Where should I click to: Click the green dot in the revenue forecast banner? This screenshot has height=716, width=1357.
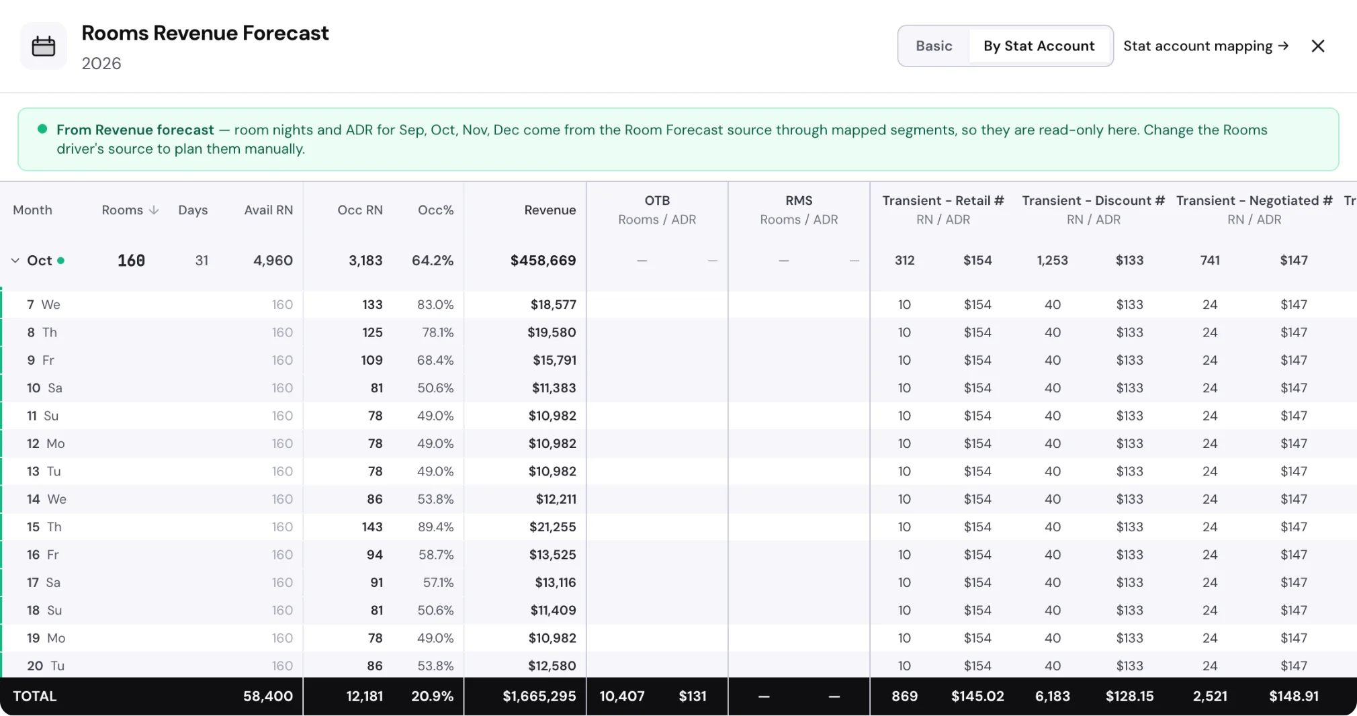point(42,129)
